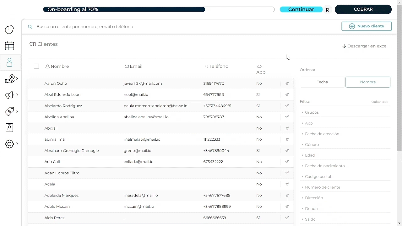This screenshot has height=226, width=402.
Task: Click the Nuevo cliente button
Action: (367, 26)
